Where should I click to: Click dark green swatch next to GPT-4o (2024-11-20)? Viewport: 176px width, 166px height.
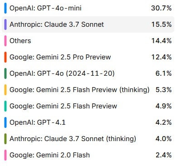(x=5, y=73)
